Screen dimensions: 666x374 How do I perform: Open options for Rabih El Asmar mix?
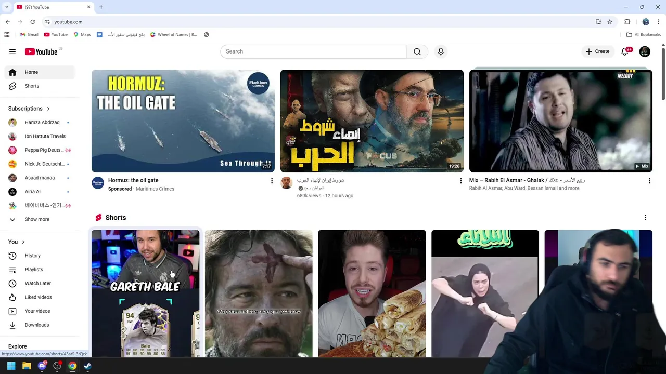(649, 181)
